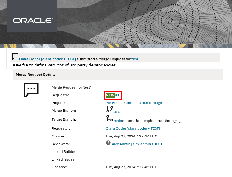Open the MR Emails Complete Run through project

click(x=134, y=103)
